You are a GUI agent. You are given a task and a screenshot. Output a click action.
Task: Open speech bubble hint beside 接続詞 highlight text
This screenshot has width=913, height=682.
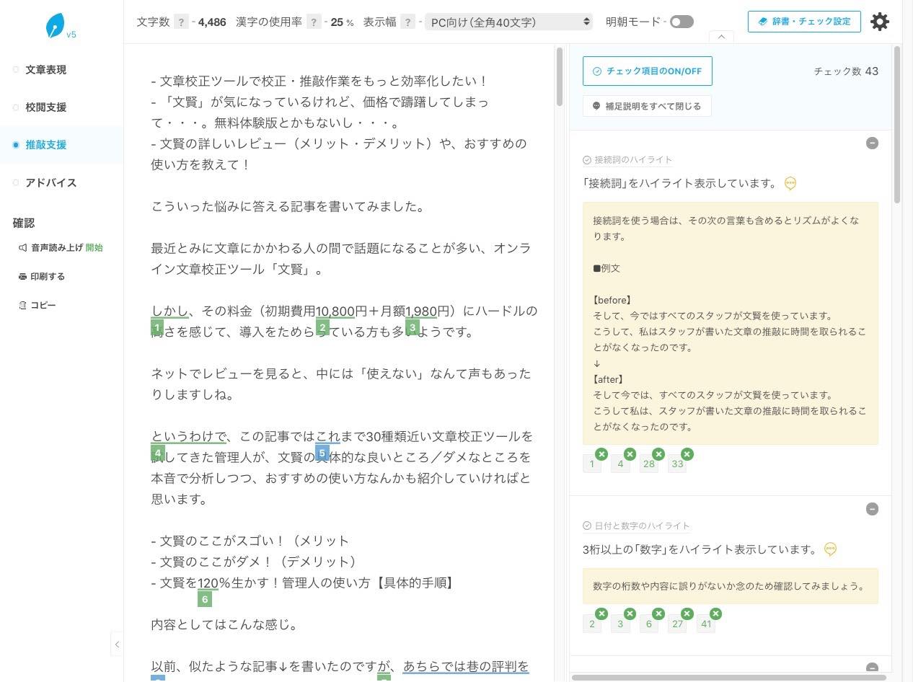click(790, 183)
